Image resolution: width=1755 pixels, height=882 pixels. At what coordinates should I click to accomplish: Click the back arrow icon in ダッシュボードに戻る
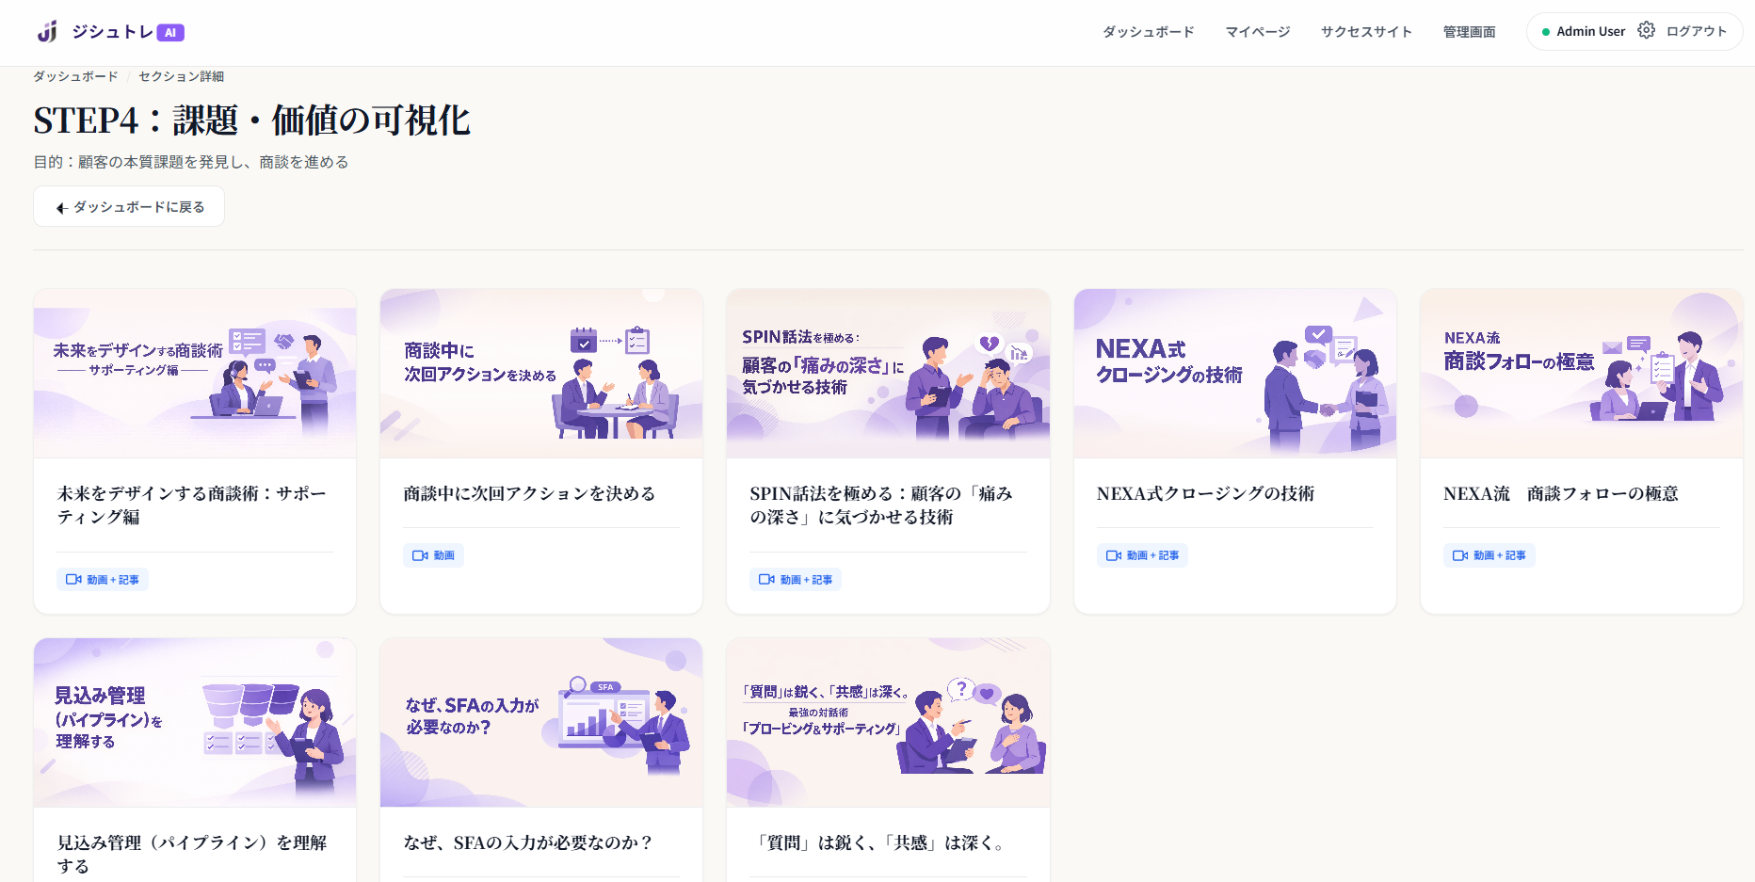61,207
